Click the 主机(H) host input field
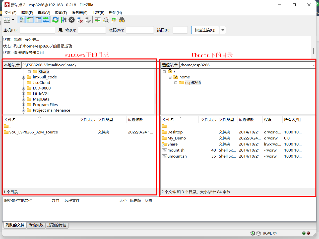 tap(37, 30)
